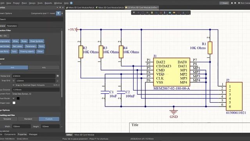Open Properties panel options dropdown arrow
Screen dimensions: 250x141
tap(57, 7)
